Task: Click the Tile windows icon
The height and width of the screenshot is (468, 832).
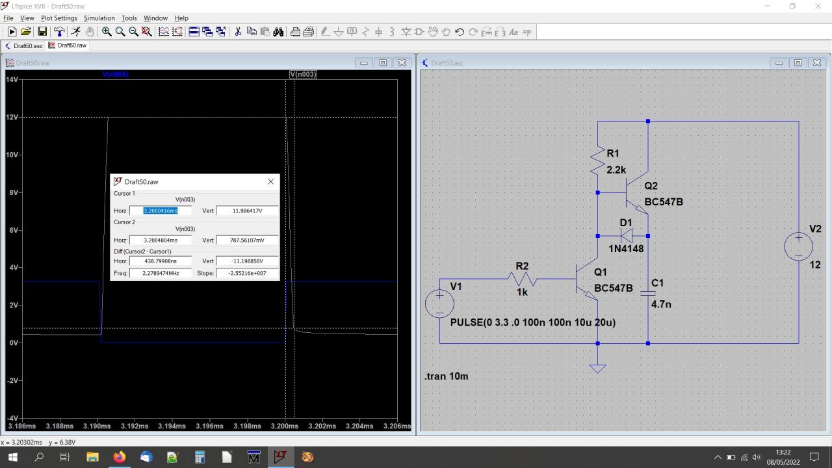Action: 194,32
